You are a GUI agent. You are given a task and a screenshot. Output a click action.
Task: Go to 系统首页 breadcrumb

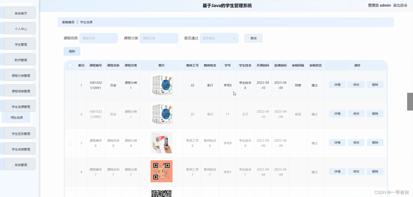pyautogui.click(x=68, y=22)
